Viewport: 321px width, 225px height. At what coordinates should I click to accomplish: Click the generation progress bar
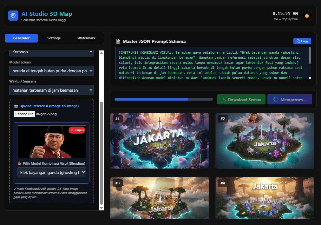164,100
